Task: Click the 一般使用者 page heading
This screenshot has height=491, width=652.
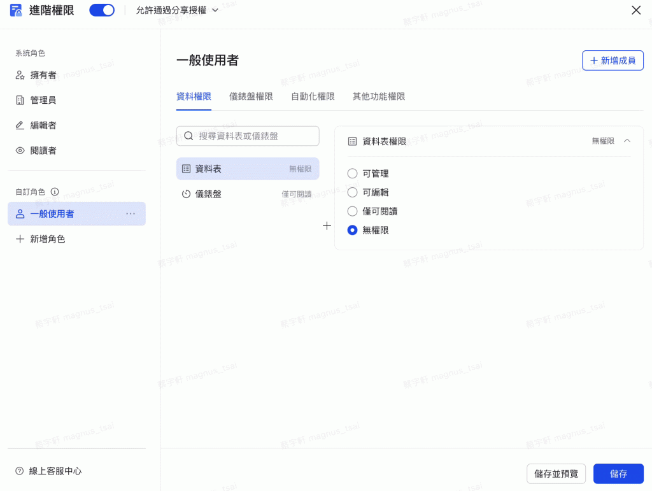Action: 208,60
